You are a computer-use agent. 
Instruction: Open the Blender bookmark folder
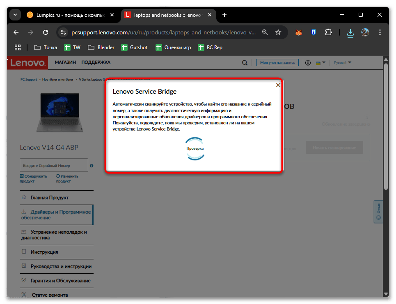[x=101, y=47]
